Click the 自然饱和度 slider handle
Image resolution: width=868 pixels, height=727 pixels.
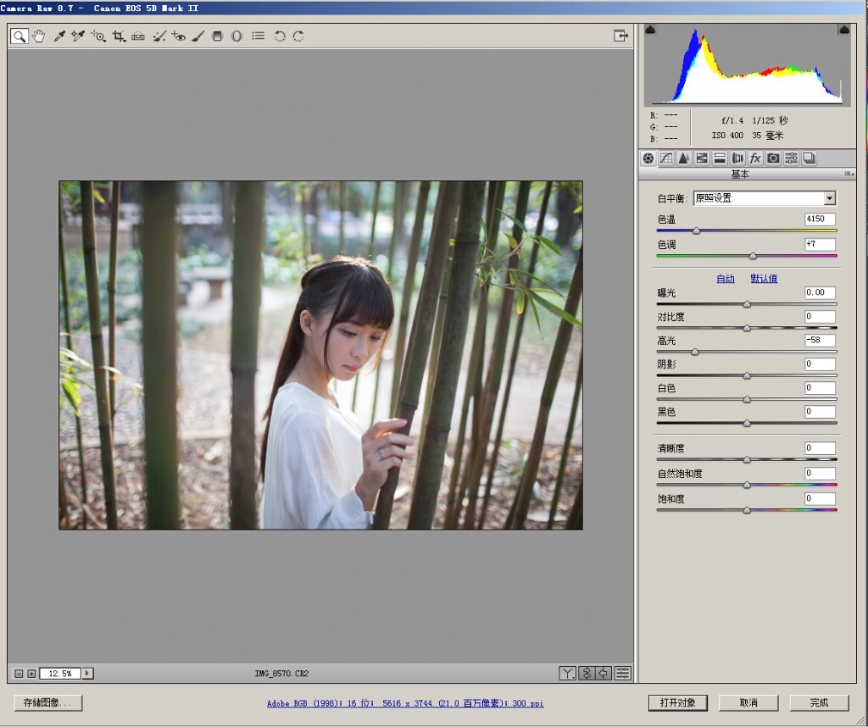747,486
